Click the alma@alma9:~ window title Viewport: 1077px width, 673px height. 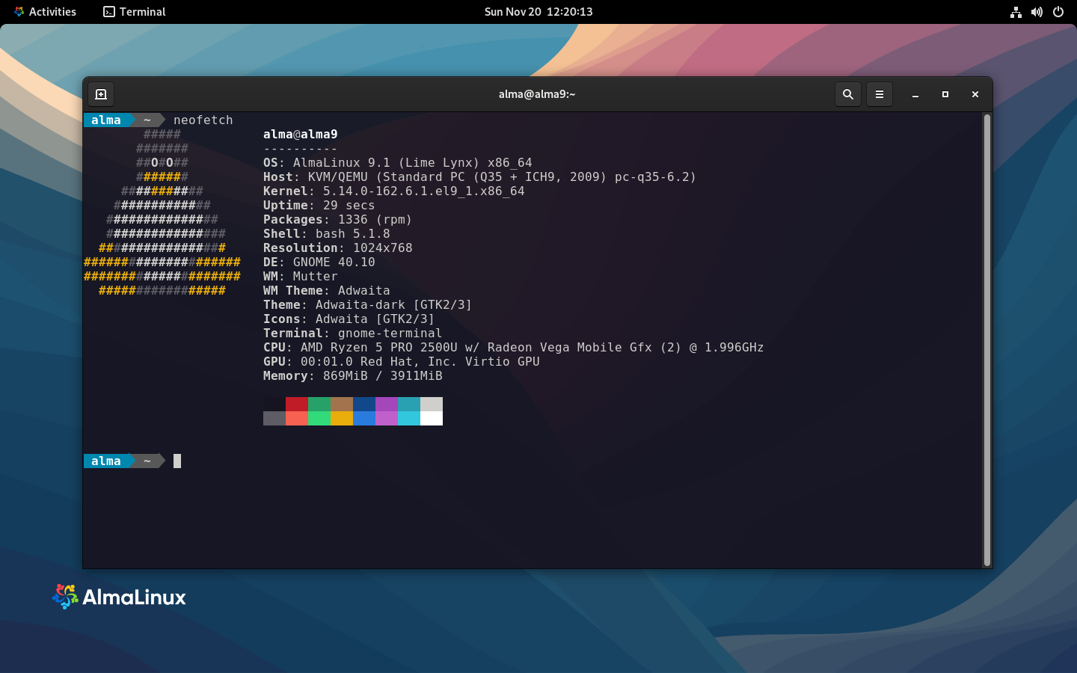[537, 94]
